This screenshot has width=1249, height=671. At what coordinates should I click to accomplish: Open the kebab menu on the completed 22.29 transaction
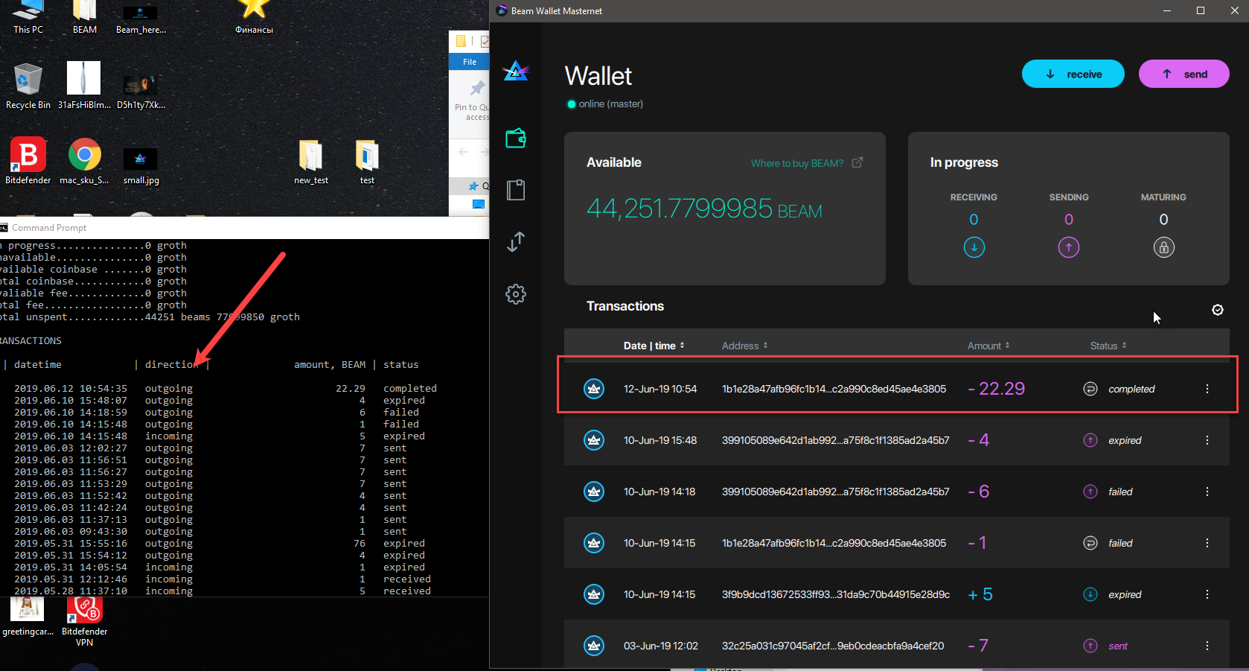[1207, 388]
